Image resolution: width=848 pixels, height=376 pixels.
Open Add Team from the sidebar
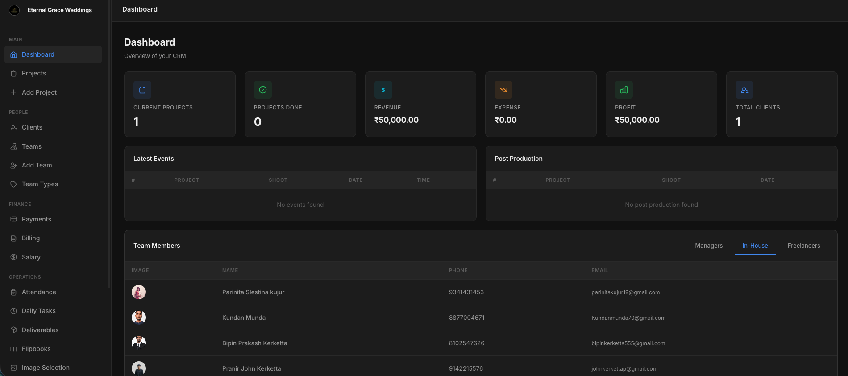pyautogui.click(x=53, y=165)
